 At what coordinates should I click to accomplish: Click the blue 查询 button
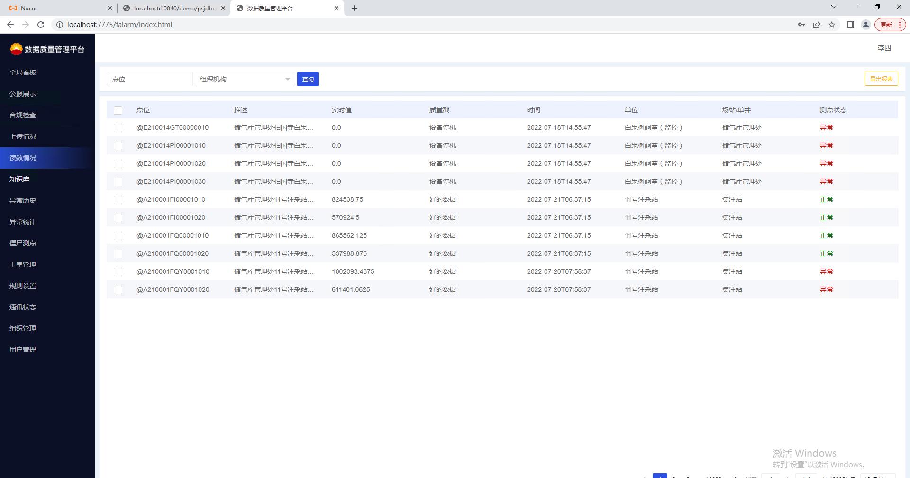[x=308, y=79]
